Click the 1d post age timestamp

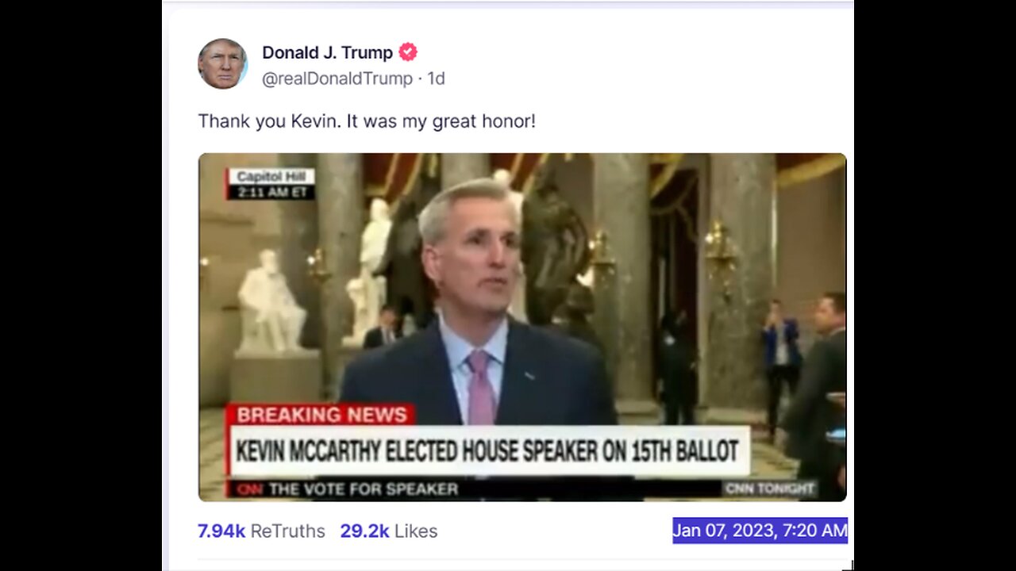click(436, 79)
